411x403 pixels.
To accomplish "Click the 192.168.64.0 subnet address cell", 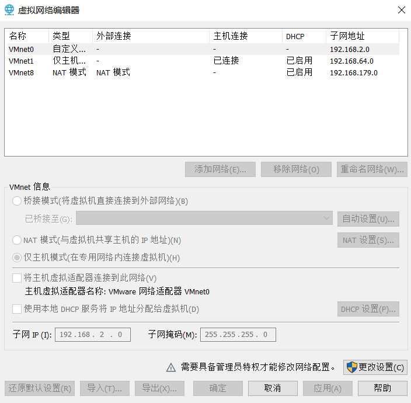I will click(x=351, y=61).
